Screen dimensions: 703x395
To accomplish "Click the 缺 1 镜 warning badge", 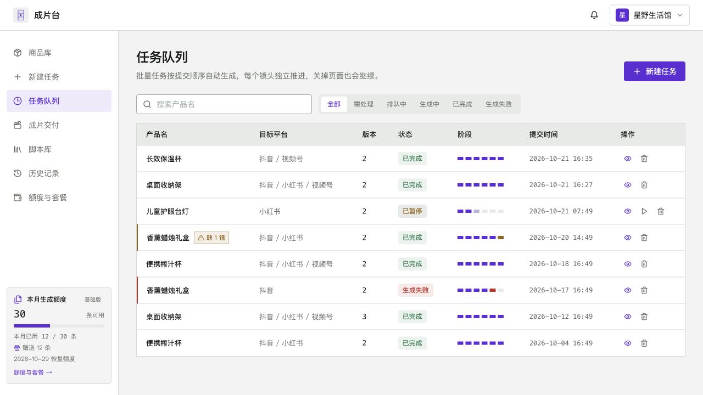I will pos(211,238).
